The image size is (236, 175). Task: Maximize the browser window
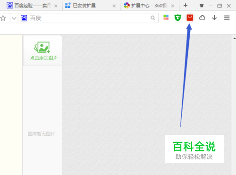point(219,6)
